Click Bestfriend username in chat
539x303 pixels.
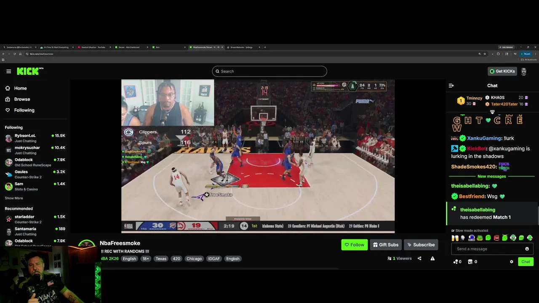coord(472,196)
